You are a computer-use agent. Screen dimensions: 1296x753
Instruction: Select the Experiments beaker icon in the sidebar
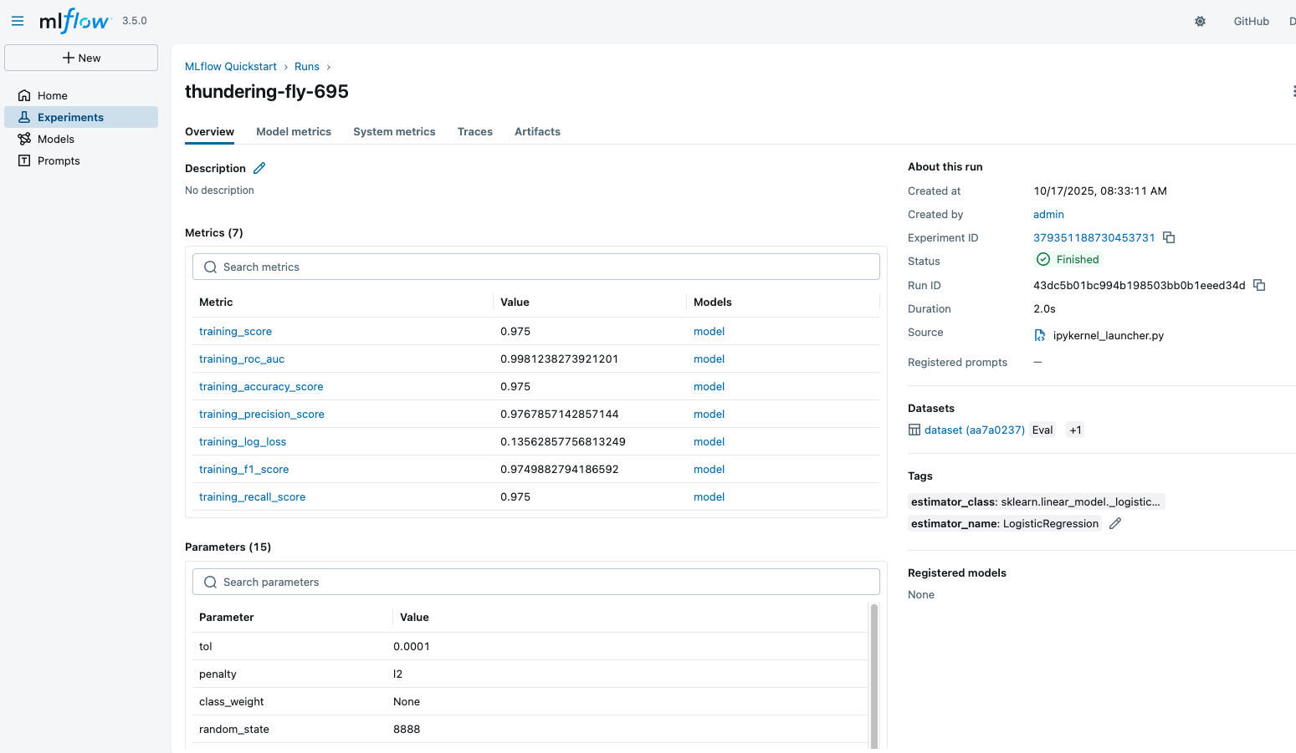25,117
